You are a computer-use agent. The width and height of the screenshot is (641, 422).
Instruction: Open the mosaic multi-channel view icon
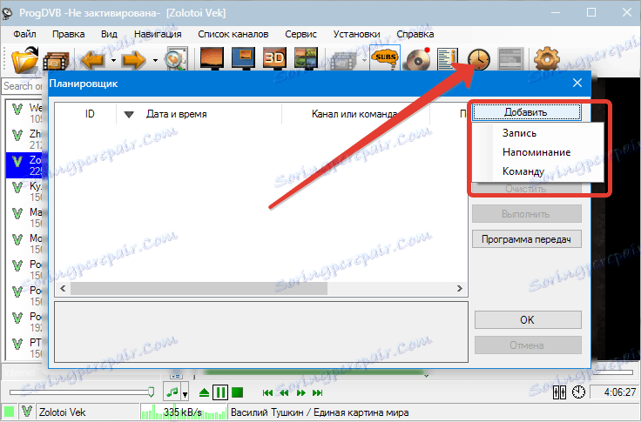[x=306, y=59]
